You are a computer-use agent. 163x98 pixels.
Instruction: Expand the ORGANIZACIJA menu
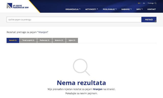73,9
